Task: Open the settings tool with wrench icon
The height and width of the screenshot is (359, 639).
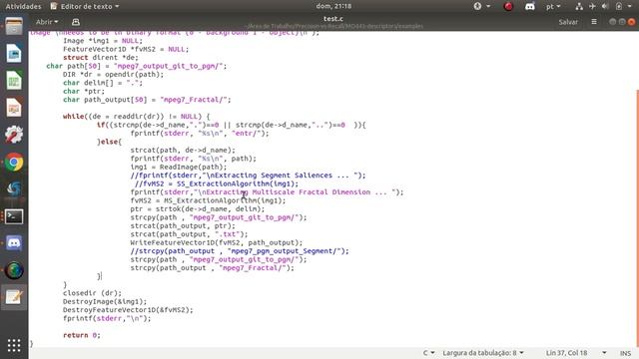Action: click(x=14, y=135)
